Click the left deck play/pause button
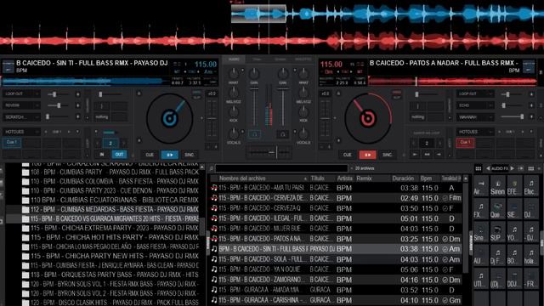 coord(170,155)
